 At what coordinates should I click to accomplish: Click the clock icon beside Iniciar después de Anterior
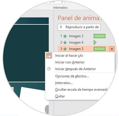[x=49, y=69]
